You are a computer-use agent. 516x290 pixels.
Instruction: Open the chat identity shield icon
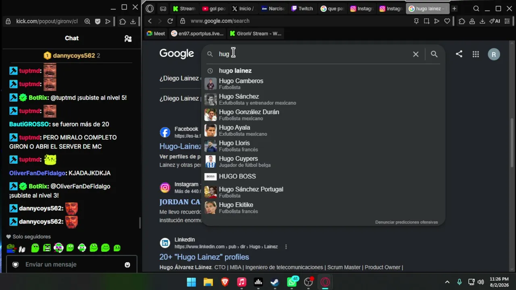15,265
